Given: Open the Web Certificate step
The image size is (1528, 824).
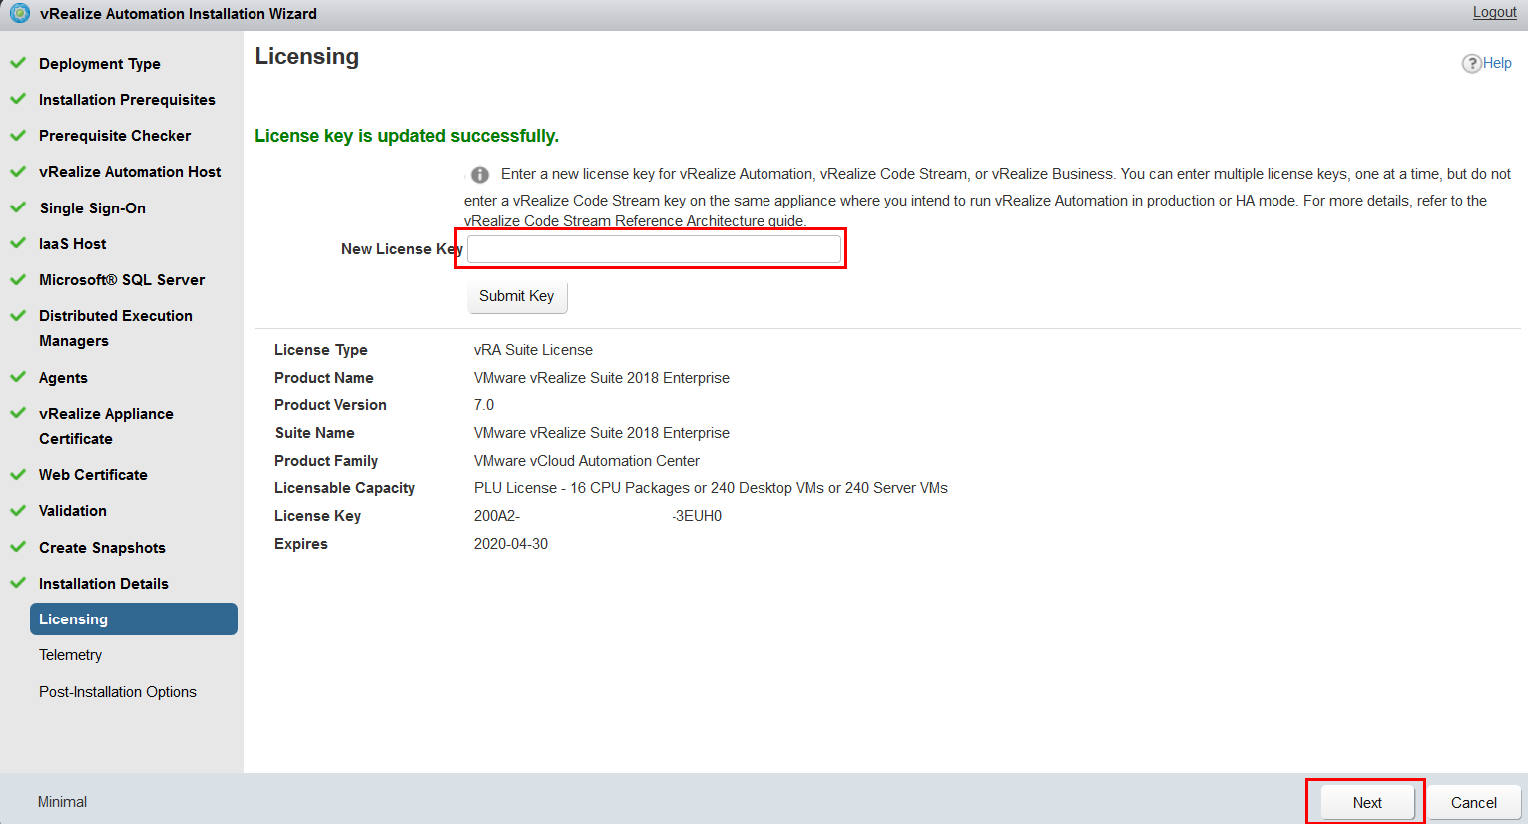Looking at the screenshot, I should tap(93, 475).
